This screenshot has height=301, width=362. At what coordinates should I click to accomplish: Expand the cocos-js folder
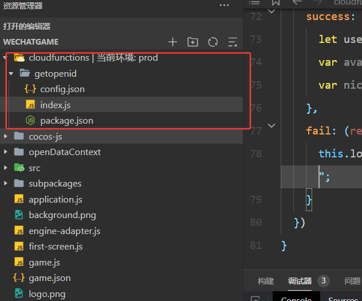click(x=6, y=136)
